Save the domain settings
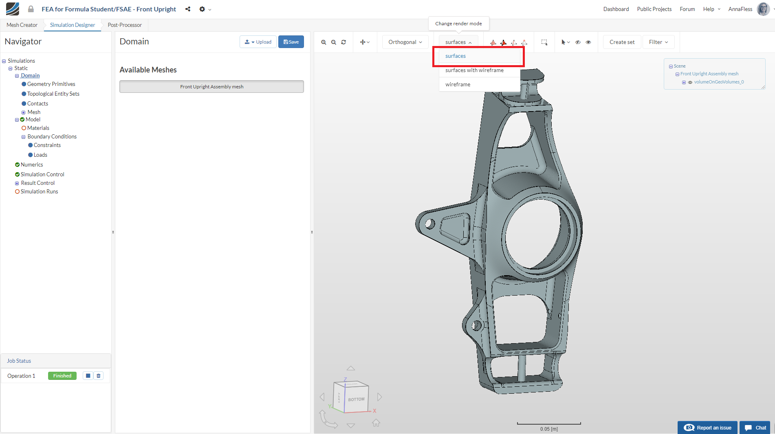This screenshot has width=775, height=434. tap(291, 42)
